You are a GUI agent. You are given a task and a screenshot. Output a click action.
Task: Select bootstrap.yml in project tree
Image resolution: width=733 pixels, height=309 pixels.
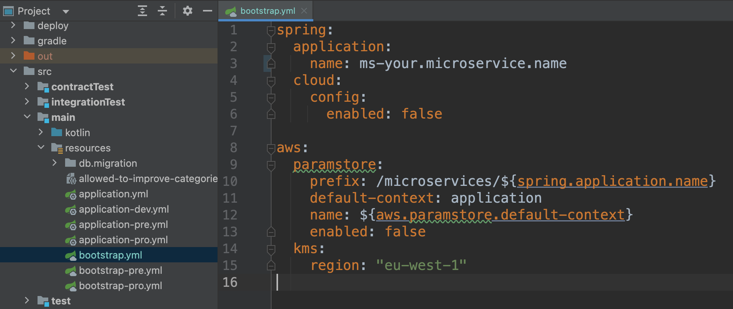[110, 255]
